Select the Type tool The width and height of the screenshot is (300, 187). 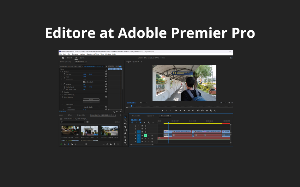(x=125, y=143)
